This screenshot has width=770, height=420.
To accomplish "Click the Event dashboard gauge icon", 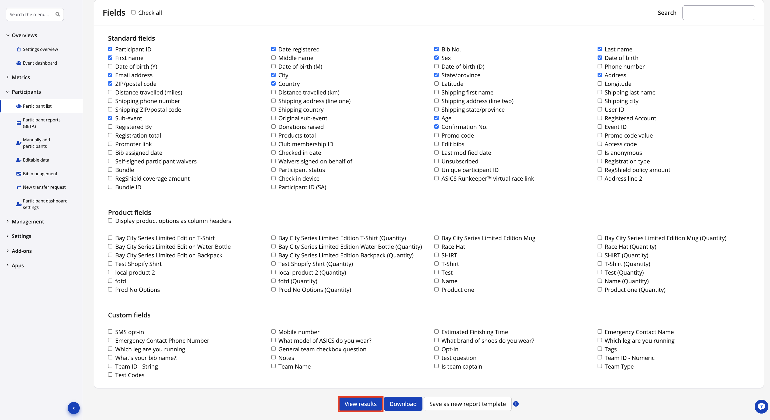I will (x=19, y=63).
